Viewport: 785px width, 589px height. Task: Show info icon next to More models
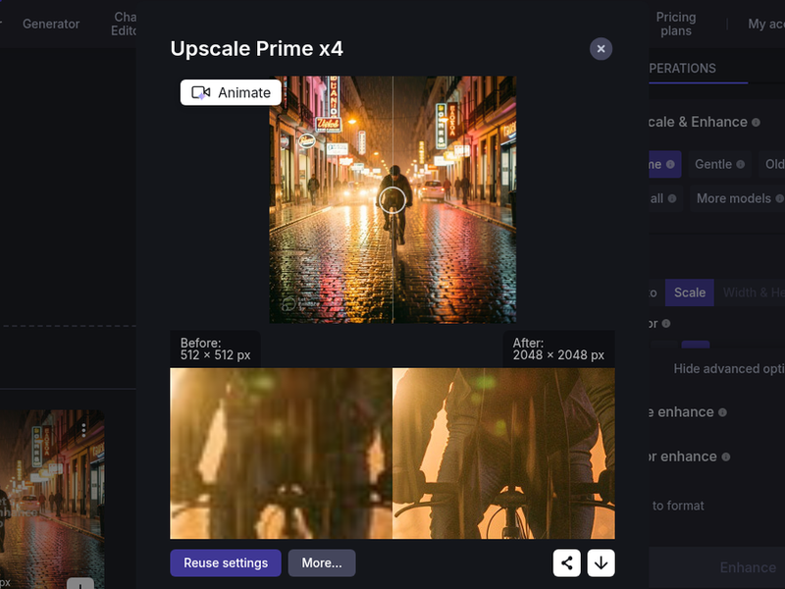click(x=779, y=198)
